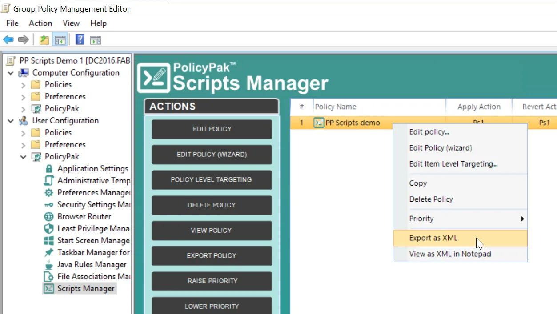Select Edit policy... in context menu
This screenshot has height=314, width=557.
pyautogui.click(x=460, y=132)
